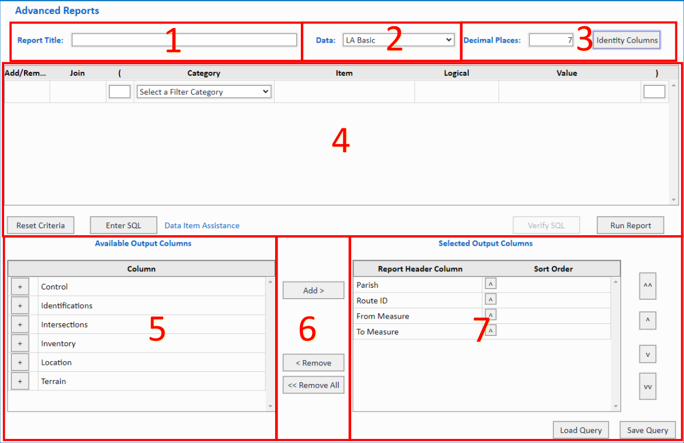Expand the Terrain column group
This screenshot has height=443, width=684.
[20, 381]
